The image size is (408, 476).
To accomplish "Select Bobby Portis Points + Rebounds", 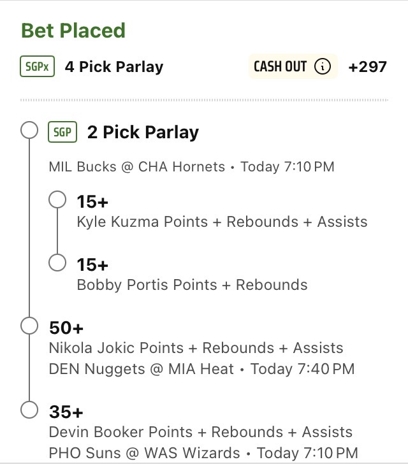I will (x=192, y=285).
